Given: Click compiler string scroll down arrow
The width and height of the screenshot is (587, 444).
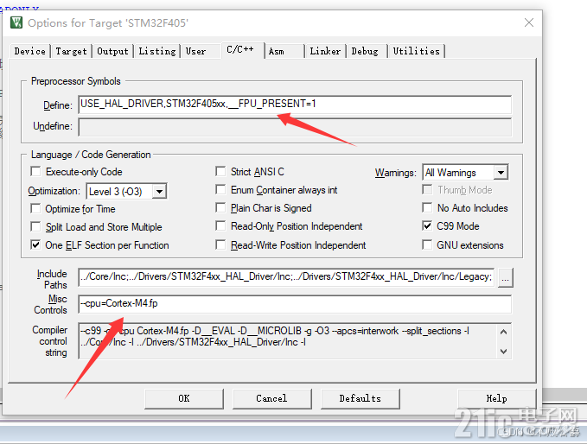Looking at the screenshot, I should pyautogui.click(x=503, y=352).
